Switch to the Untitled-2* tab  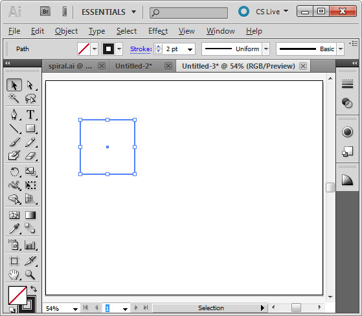tap(133, 66)
